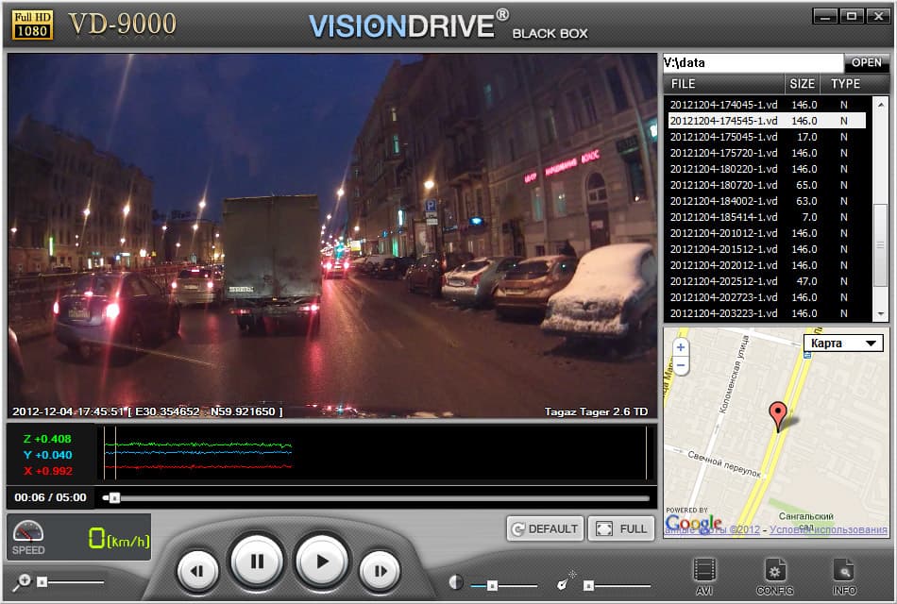Screen dimensions: 897x604
Task: Pause the video playback
Action: click(257, 562)
